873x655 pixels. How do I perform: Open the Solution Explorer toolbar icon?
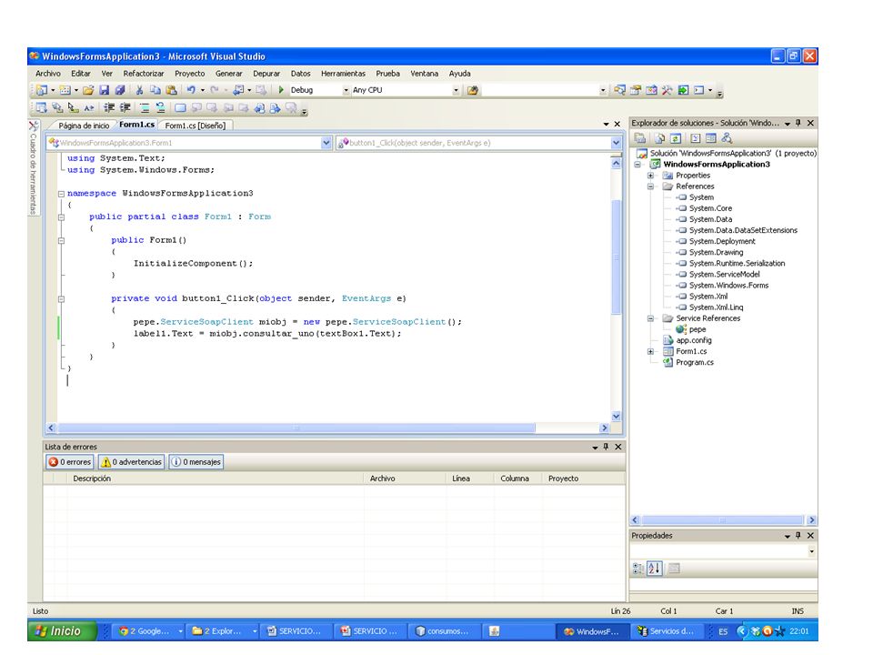tap(619, 90)
